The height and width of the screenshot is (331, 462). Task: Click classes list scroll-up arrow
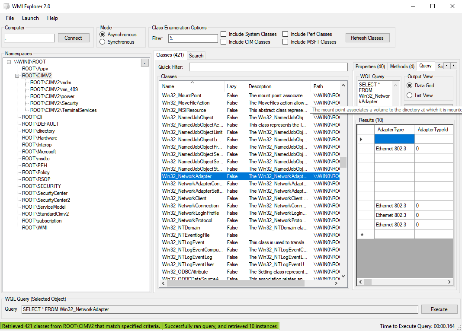pyautogui.click(x=343, y=85)
